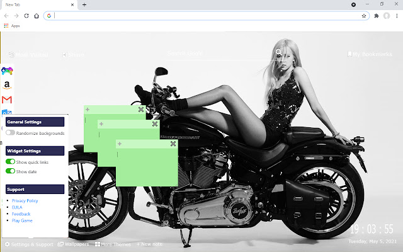403x252 pixels.
Task: Open the game controller quick link
Action: point(7,71)
